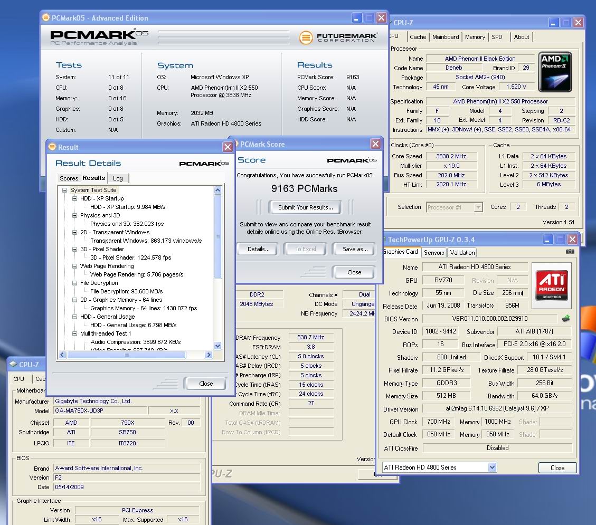The width and height of the screenshot is (596, 525).
Task: Open the Mainboard tab in top CPU-Z
Action: [x=446, y=37]
